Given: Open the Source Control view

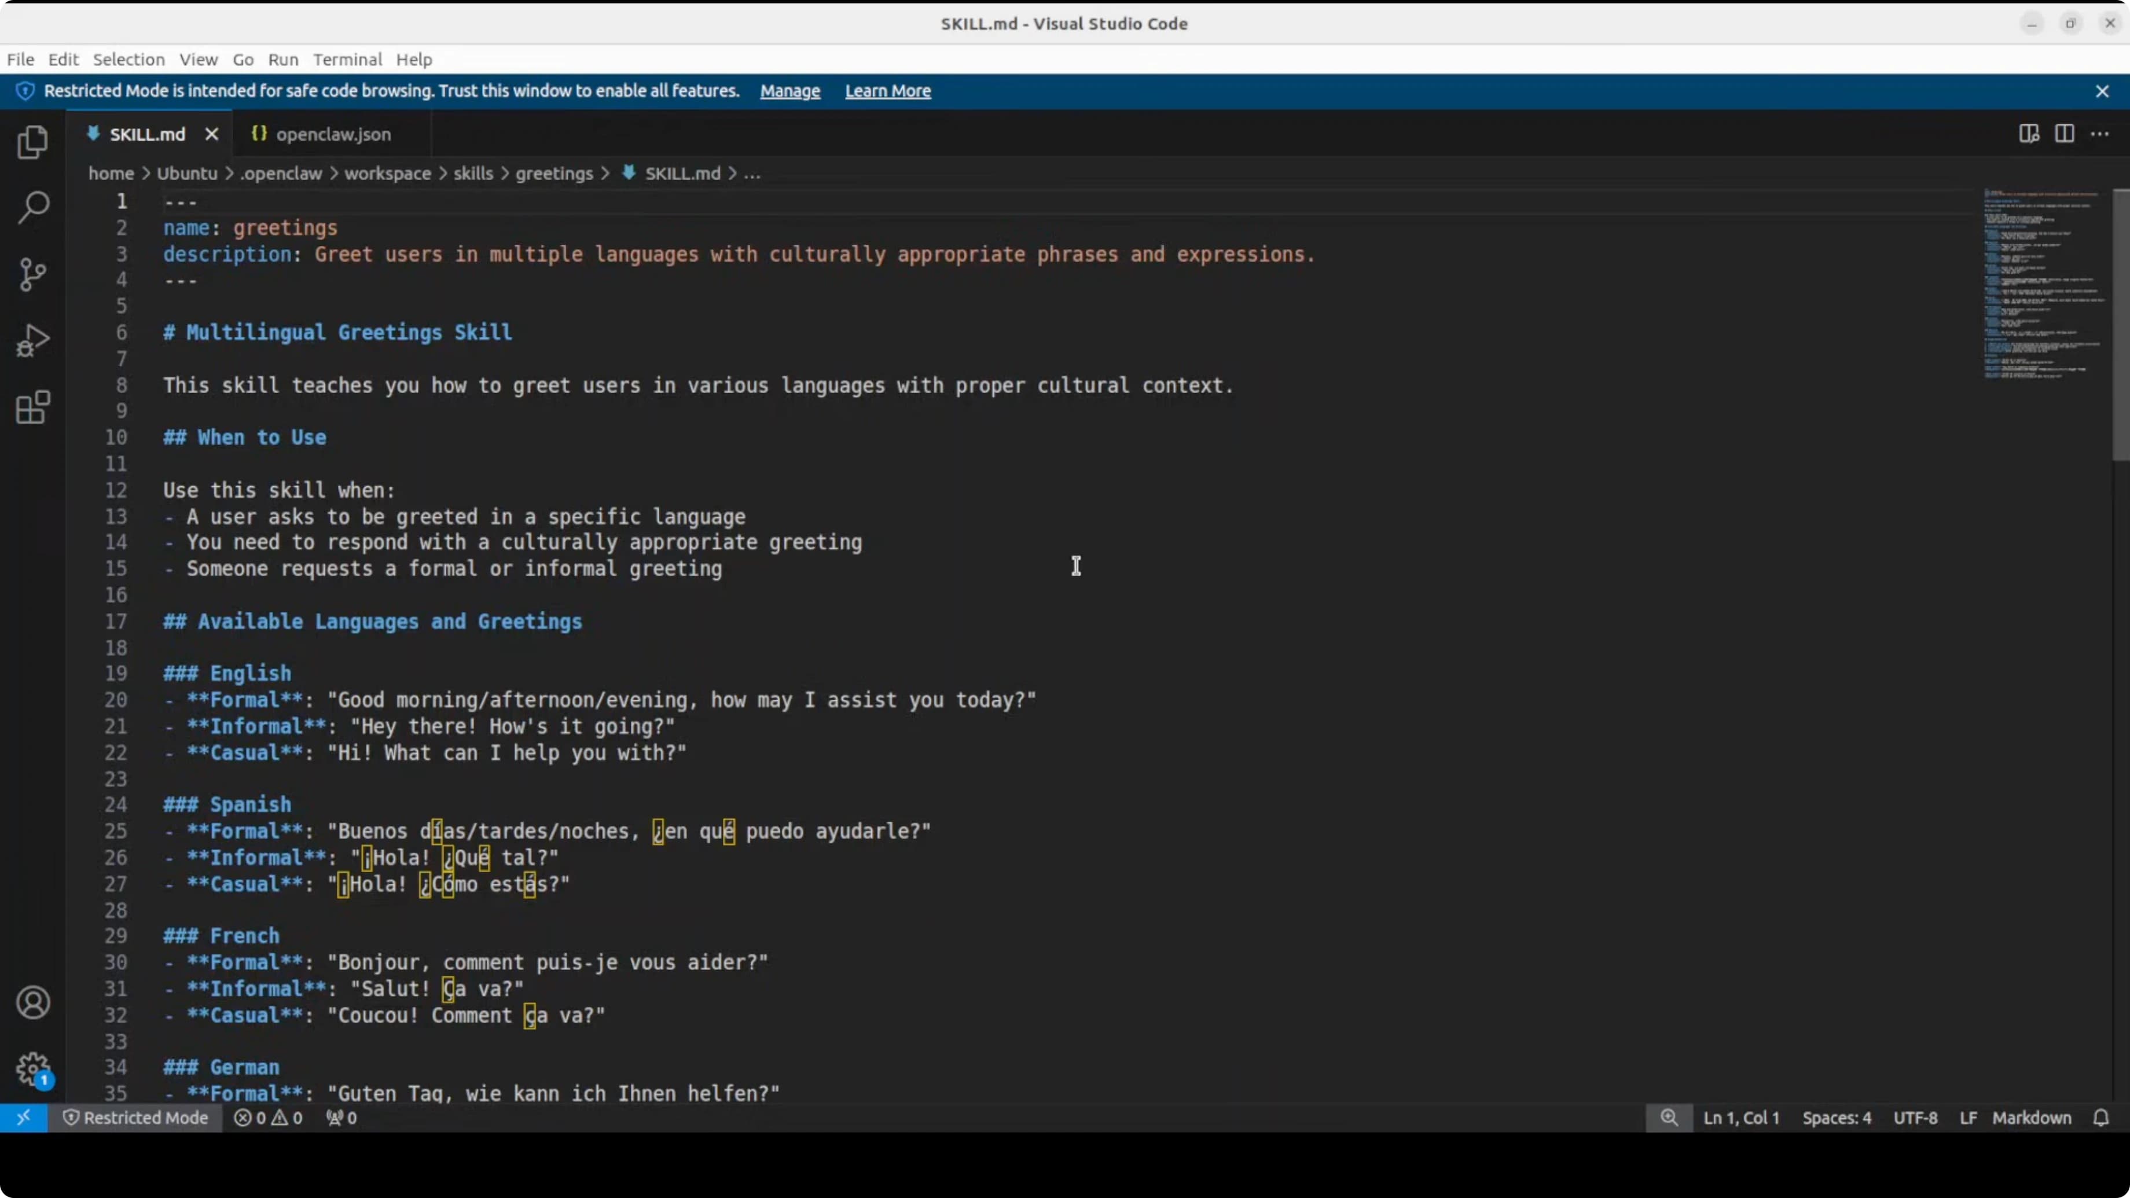Looking at the screenshot, I should pos(31,274).
